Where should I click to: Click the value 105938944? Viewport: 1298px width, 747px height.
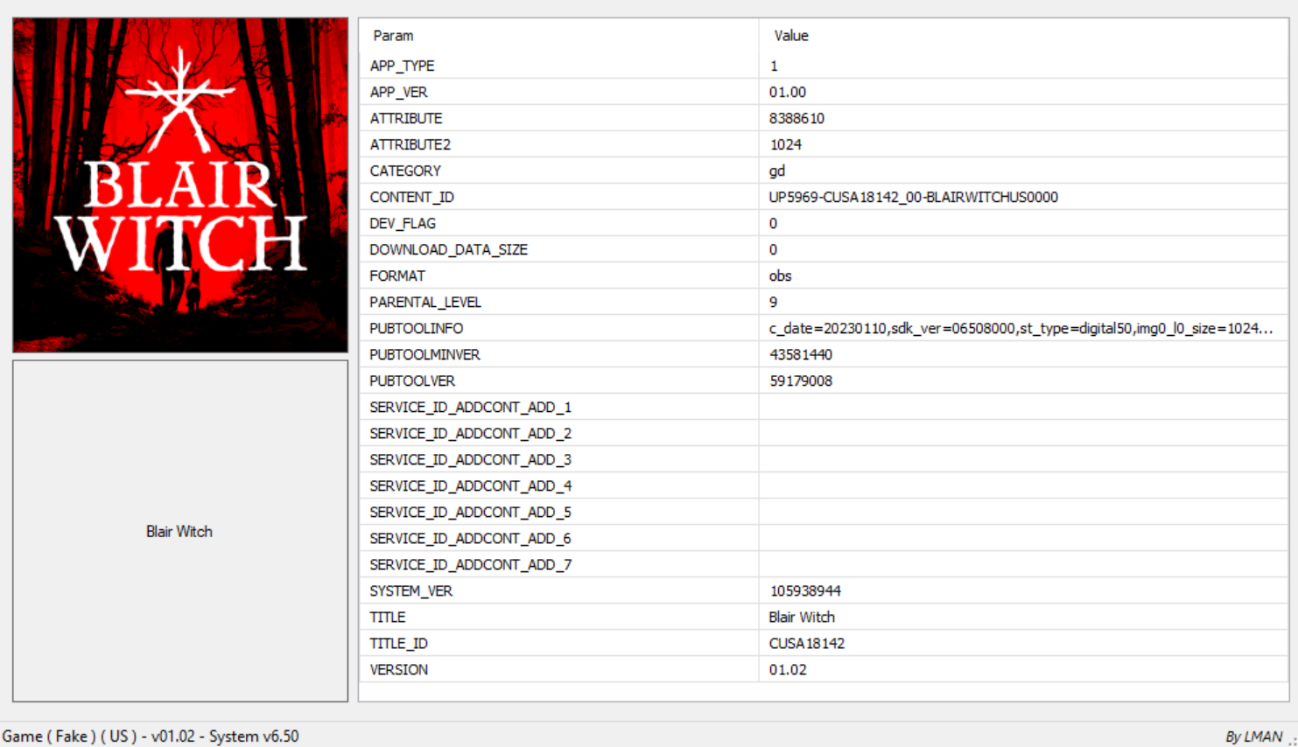pyautogui.click(x=805, y=590)
